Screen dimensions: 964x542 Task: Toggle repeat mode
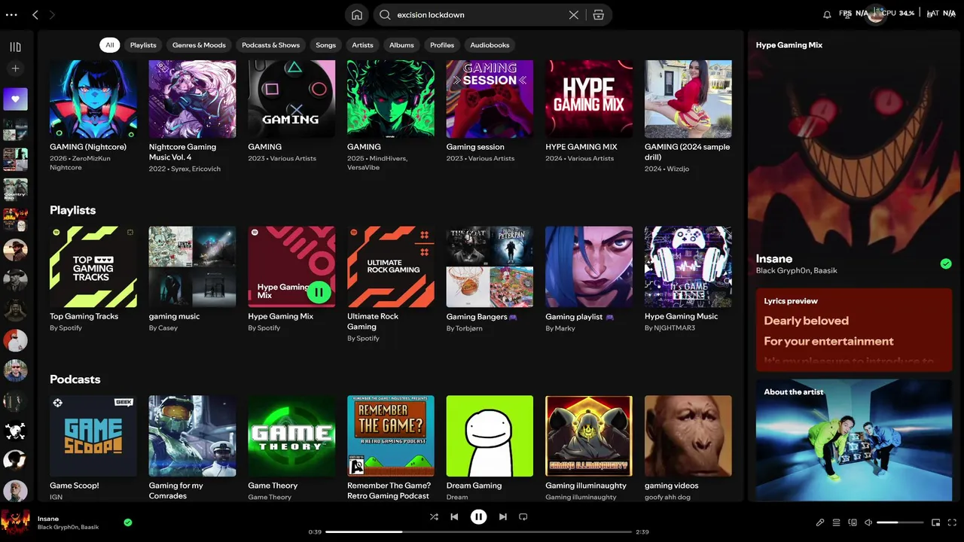[523, 516]
